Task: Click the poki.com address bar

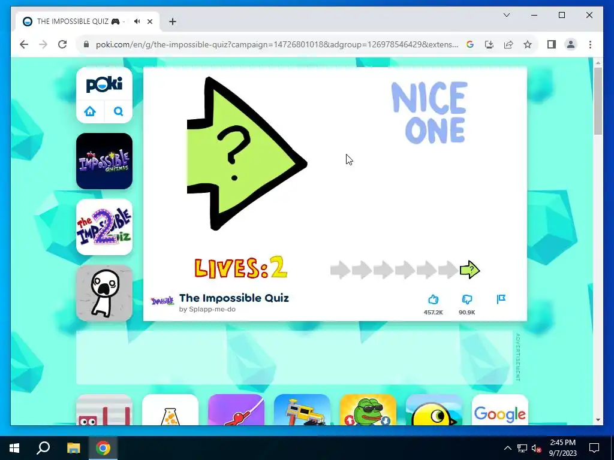Action: click(276, 44)
